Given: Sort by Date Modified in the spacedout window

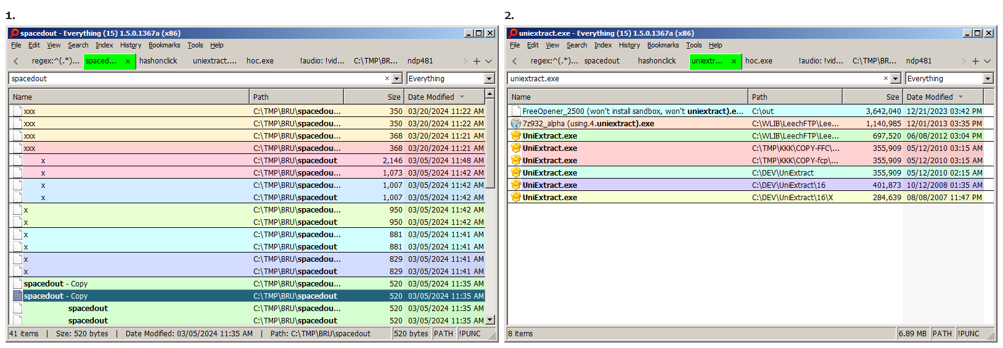Looking at the screenshot, I should [x=444, y=97].
